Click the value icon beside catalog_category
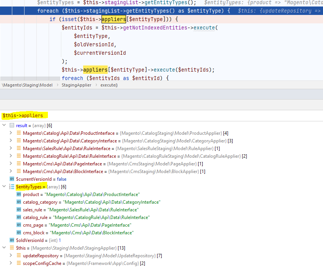Screen dimensions: 323x268 pos(19,202)
